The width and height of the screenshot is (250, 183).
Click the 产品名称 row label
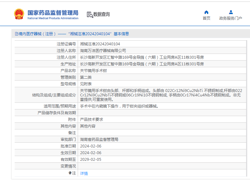pyautogui.click(x=68, y=71)
